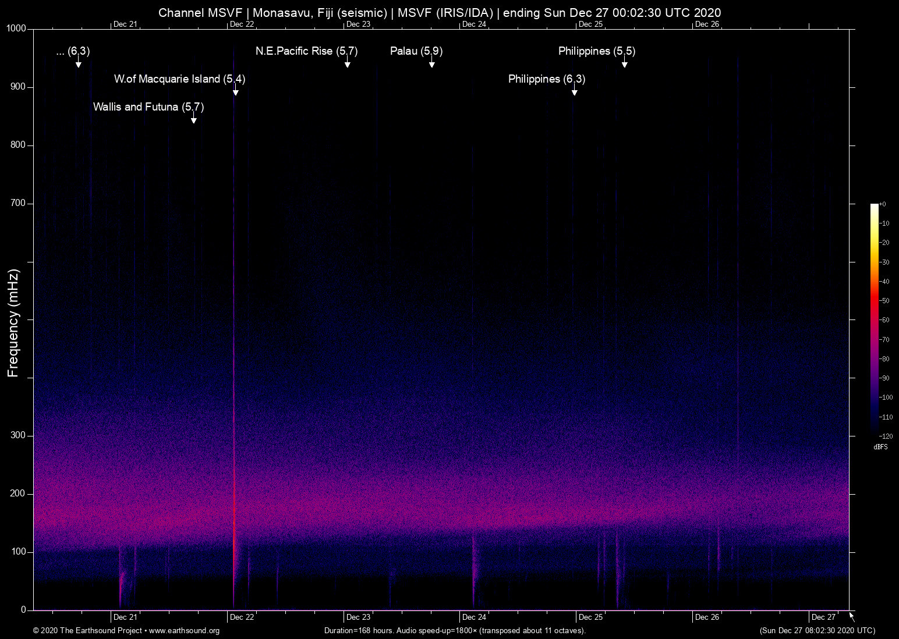Select the Philippines (6.3) arrow marker

(x=574, y=92)
